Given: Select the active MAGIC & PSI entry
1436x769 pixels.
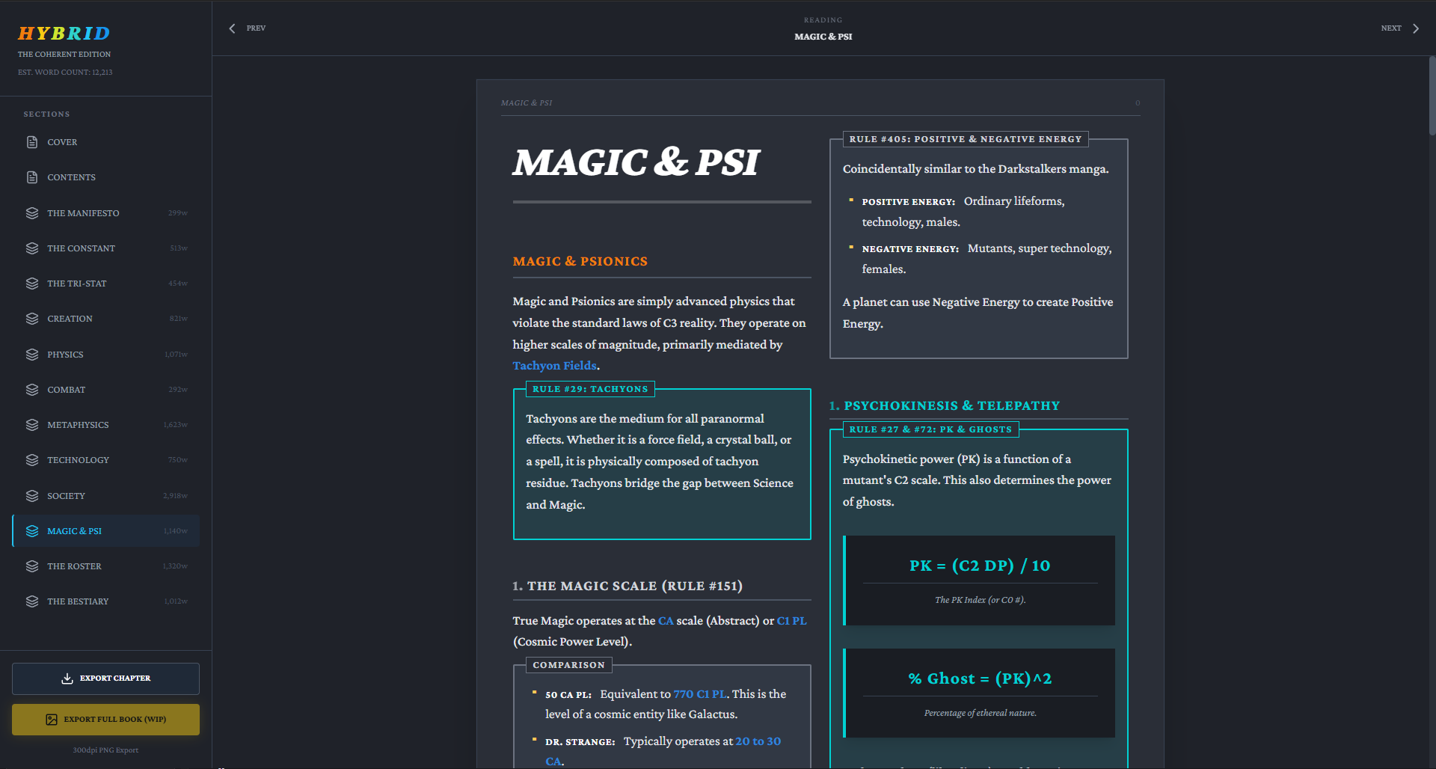Looking at the screenshot, I should pyautogui.click(x=105, y=531).
